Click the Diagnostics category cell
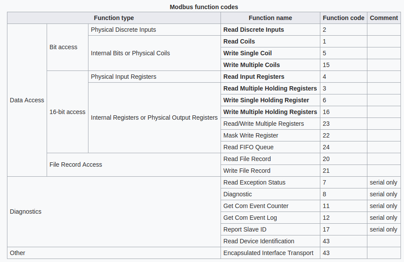404x262 pixels. (26, 212)
